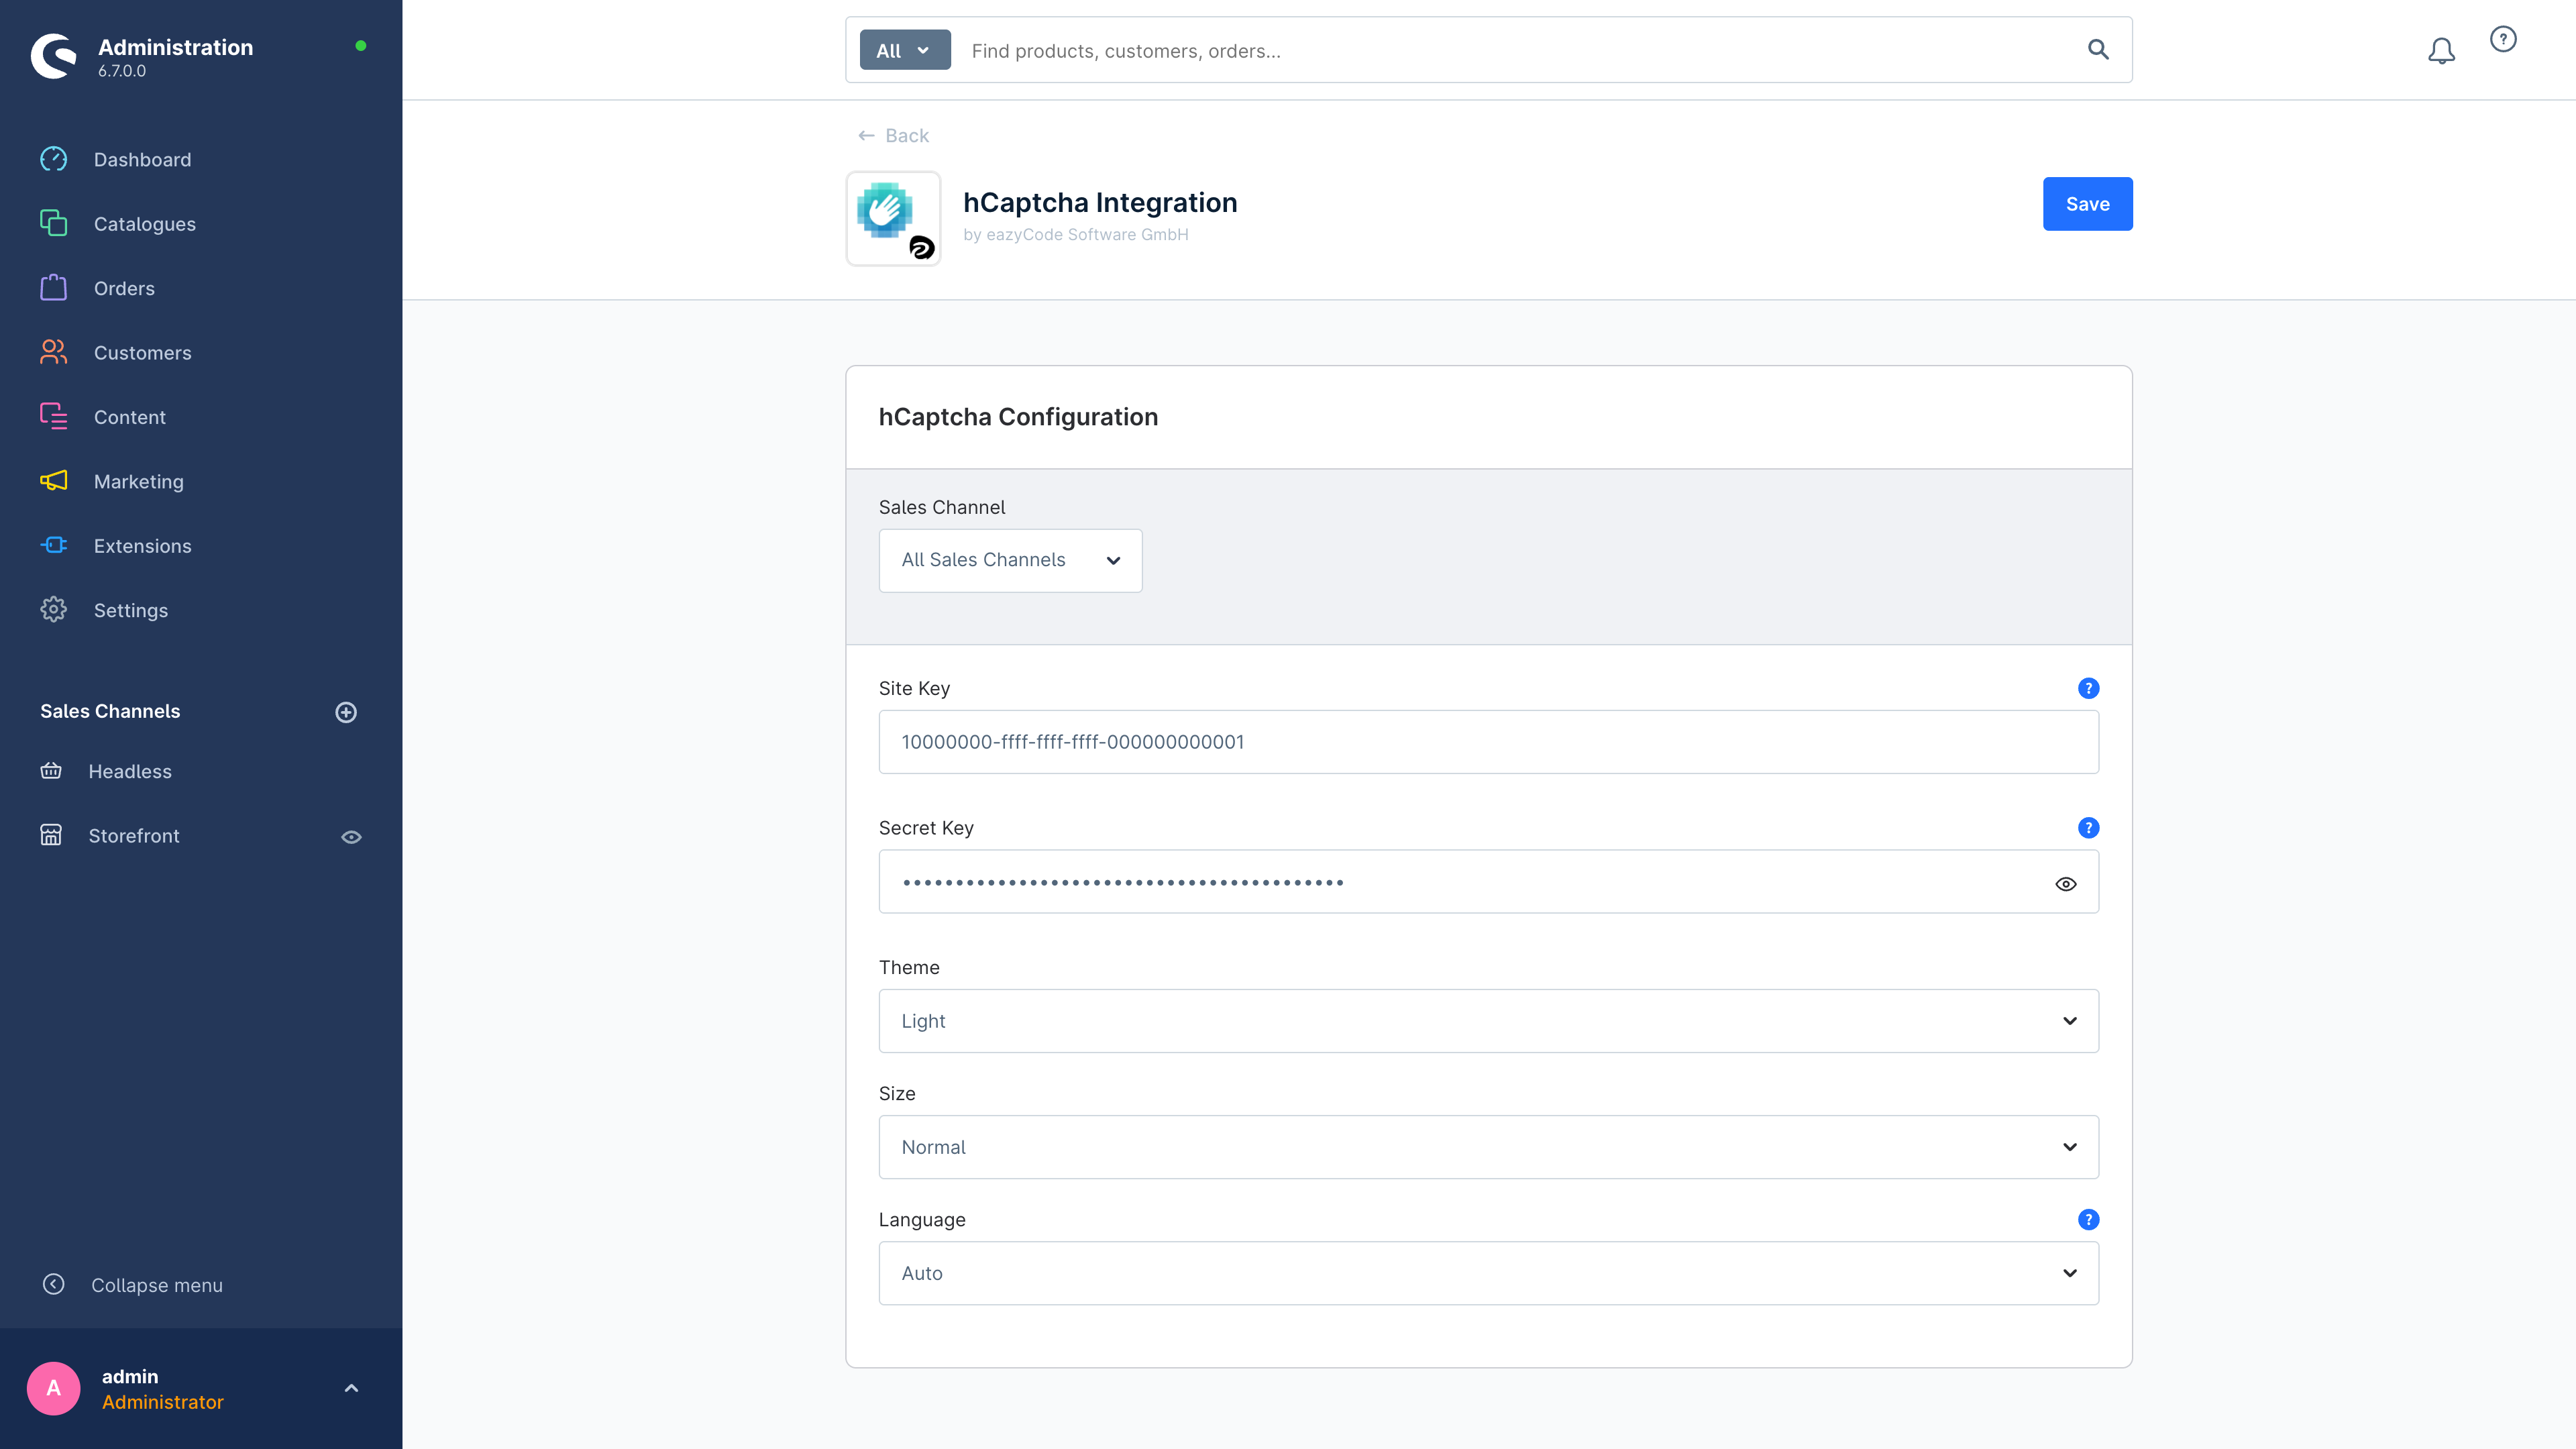
Task: Click the search magnifier icon
Action: point(2098,50)
